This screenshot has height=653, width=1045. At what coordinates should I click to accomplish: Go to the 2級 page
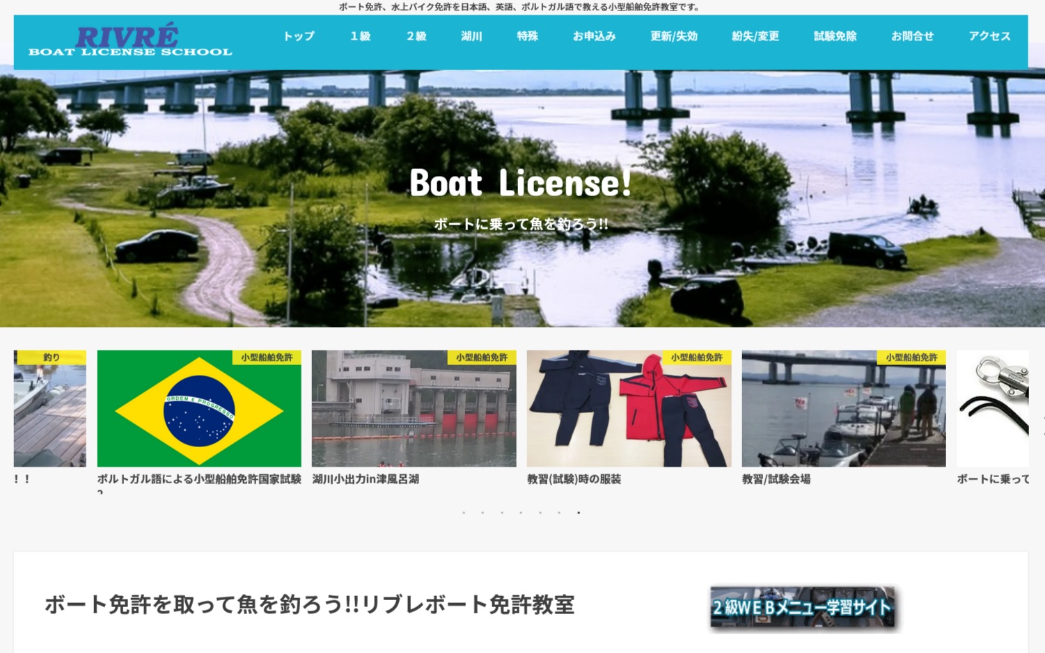click(x=416, y=36)
